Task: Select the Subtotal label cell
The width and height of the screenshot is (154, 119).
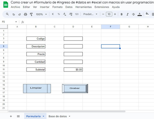Action: click(36, 70)
